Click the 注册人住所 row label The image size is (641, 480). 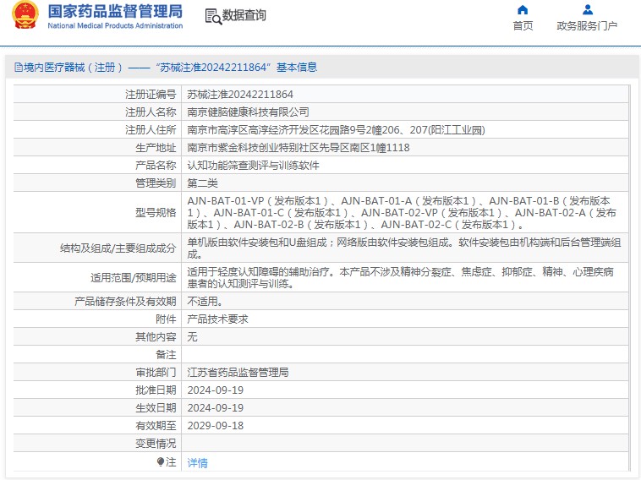pyautogui.click(x=151, y=130)
